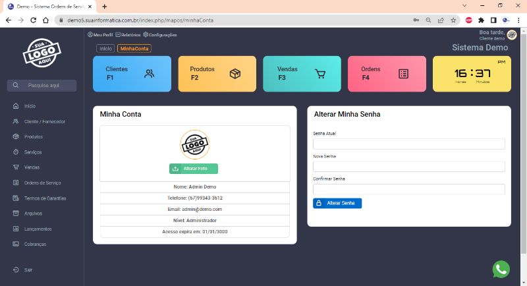Click the user avatar in top right
The height and width of the screenshot is (286, 527).
512,35
